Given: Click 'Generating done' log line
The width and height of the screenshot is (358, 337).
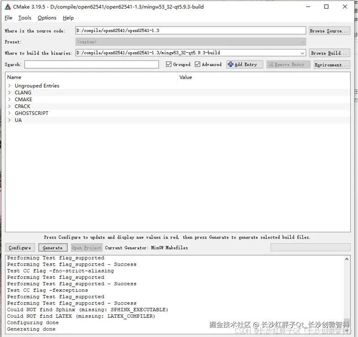Looking at the screenshot, I should (31, 329).
